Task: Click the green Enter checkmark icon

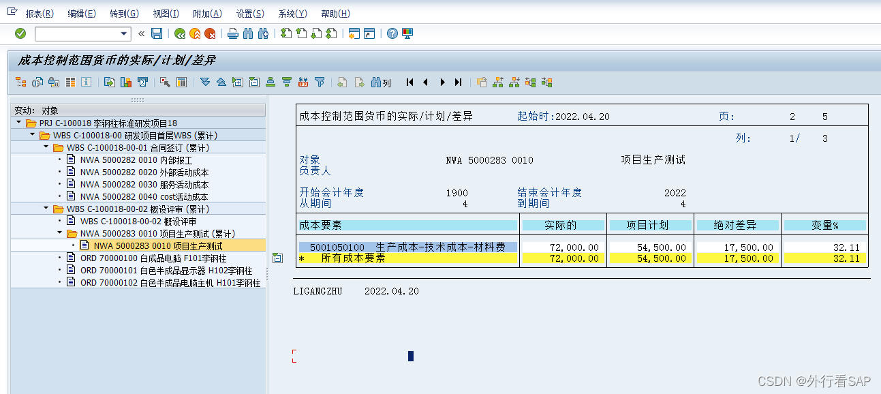Action: [20, 33]
